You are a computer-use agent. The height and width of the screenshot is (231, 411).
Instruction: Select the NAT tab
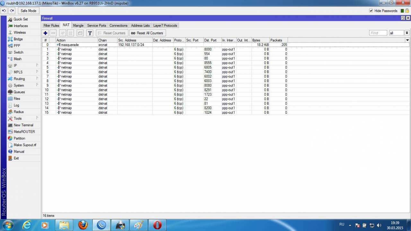tap(66, 25)
